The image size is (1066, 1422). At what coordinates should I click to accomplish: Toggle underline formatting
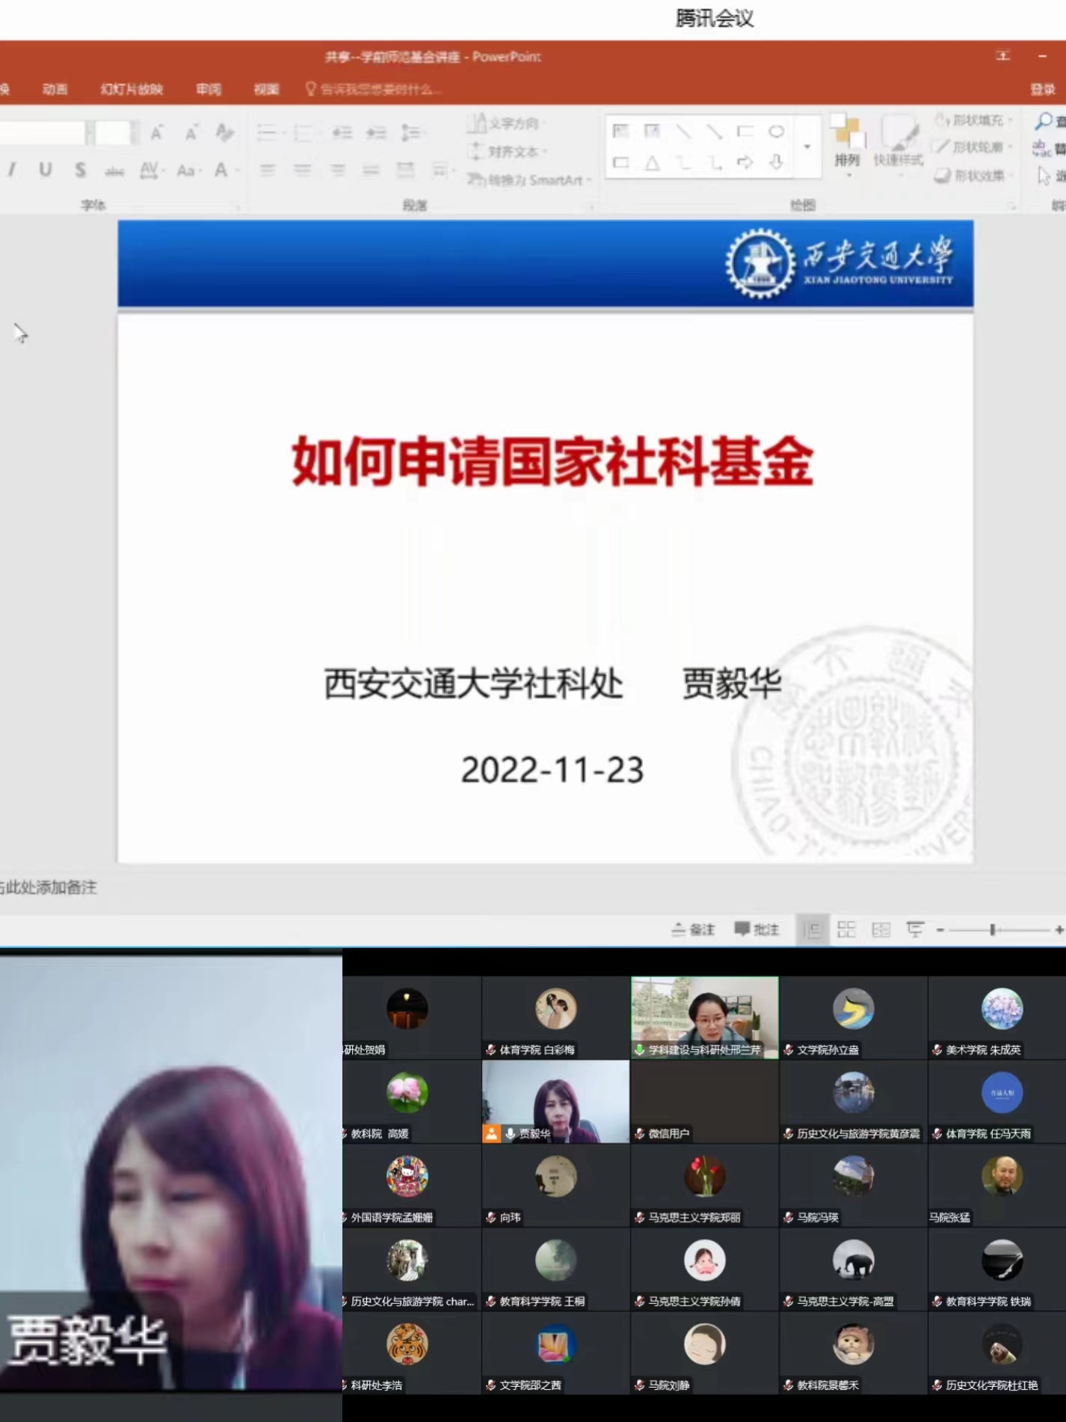coord(46,170)
